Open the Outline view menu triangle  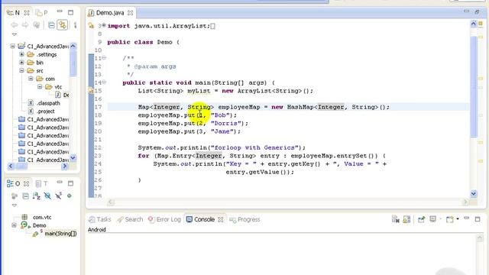tap(15, 205)
